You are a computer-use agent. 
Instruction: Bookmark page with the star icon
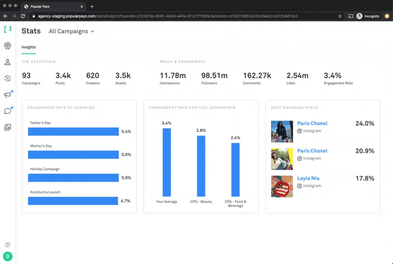click(x=340, y=16)
